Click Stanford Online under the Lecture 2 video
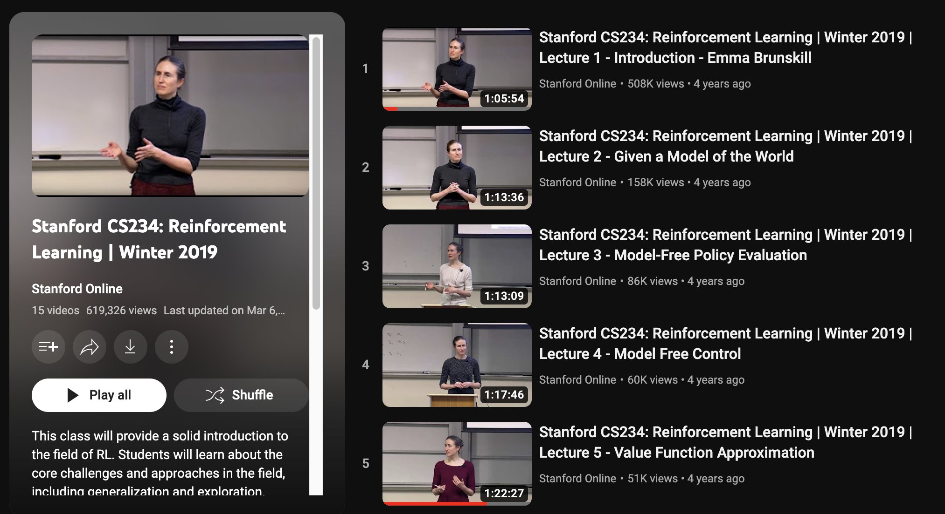 point(577,183)
